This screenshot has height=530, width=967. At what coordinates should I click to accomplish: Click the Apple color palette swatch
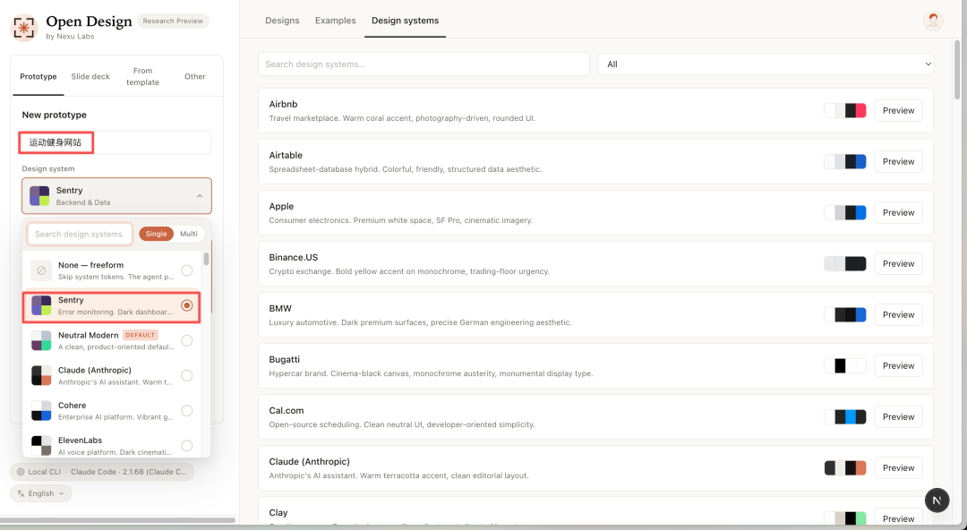point(845,213)
